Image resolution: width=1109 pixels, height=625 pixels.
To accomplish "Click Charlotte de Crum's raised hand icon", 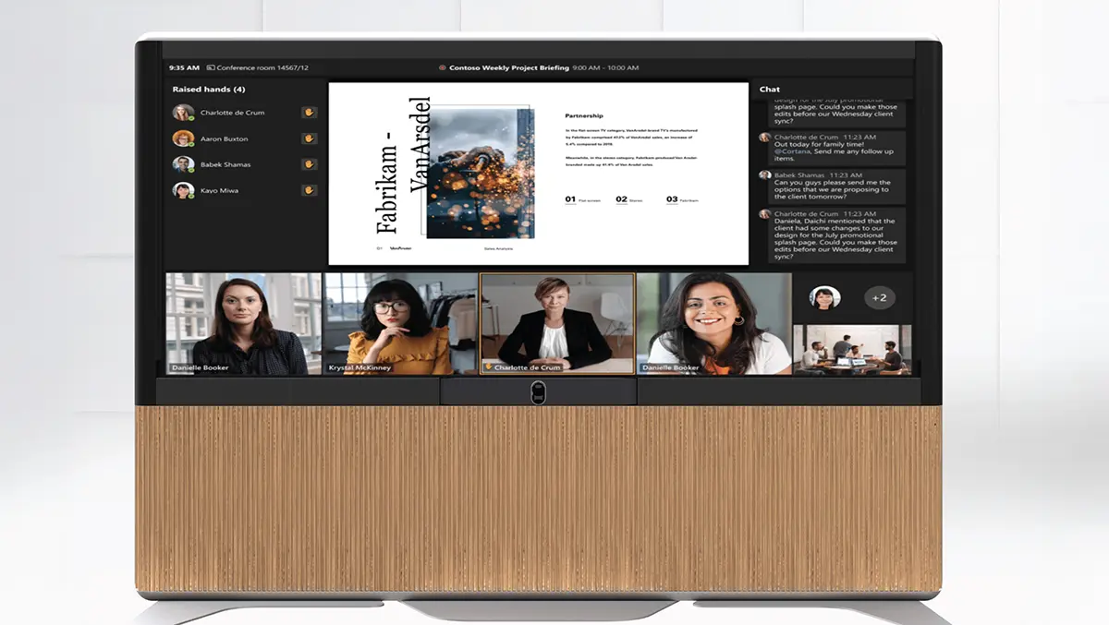I will click(309, 113).
